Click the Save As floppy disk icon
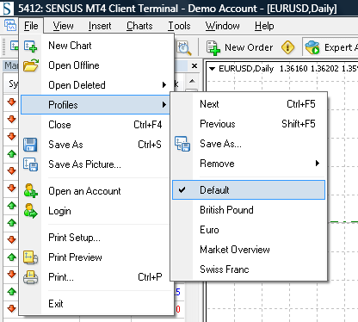The height and width of the screenshot is (322, 358). pyautogui.click(x=30, y=145)
